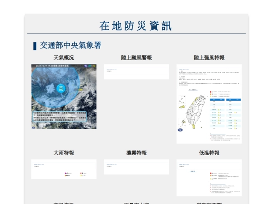Screen dimensions: 273x204
Task: Open the 天氣概況 satellite cloud image
Action: [x=64, y=96]
